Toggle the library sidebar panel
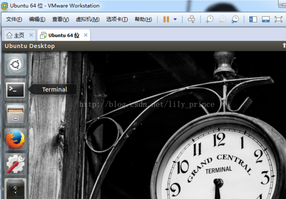Viewport: 286px width, 199px height. pyautogui.click(x=253, y=19)
